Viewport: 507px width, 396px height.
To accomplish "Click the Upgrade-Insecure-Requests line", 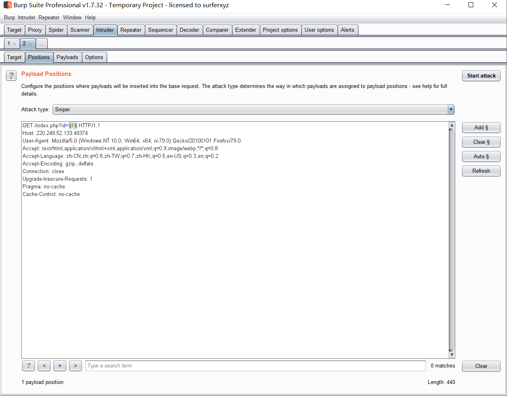I will pyautogui.click(x=57, y=179).
